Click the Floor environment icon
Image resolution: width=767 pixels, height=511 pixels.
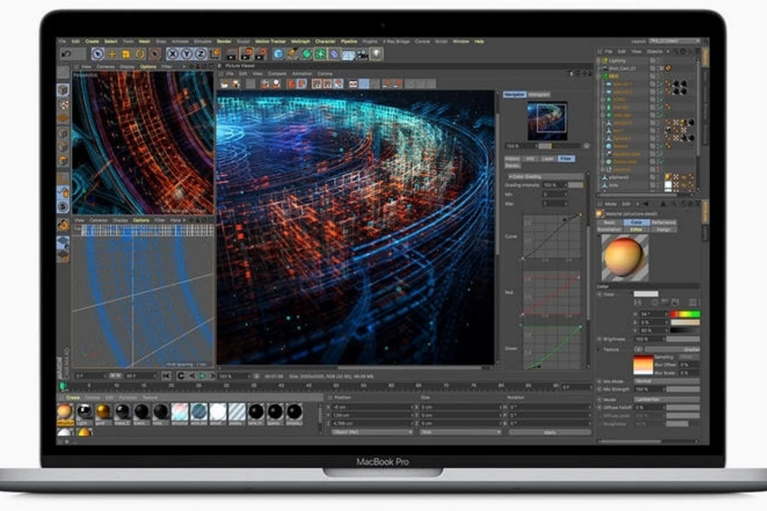coord(348,54)
